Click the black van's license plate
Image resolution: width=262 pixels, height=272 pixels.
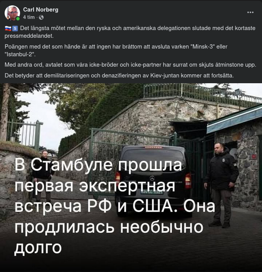[x=152, y=192]
